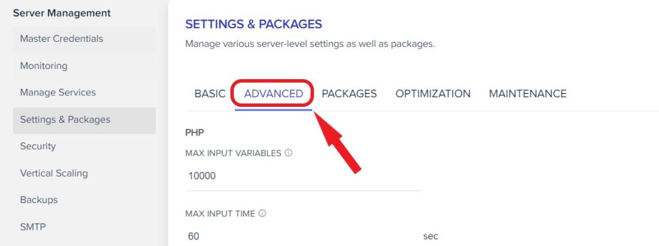The width and height of the screenshot is (659, 246).
Task: Click the Max Input Variables field
Action: (304, 176)
